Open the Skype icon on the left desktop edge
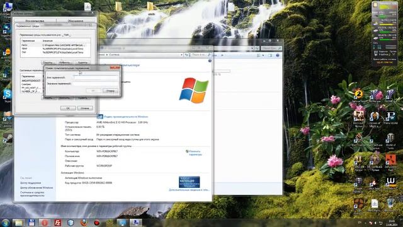 (7, 96)
